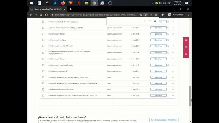Viewport: 219px width, 123px height.
Task: Check the AMD Radeon R Series driver checkbox
Action: click(x=43, y=90)
